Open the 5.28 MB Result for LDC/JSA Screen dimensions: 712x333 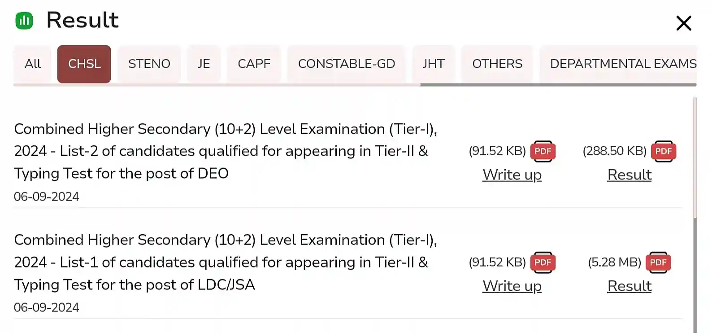click(629, 286)
